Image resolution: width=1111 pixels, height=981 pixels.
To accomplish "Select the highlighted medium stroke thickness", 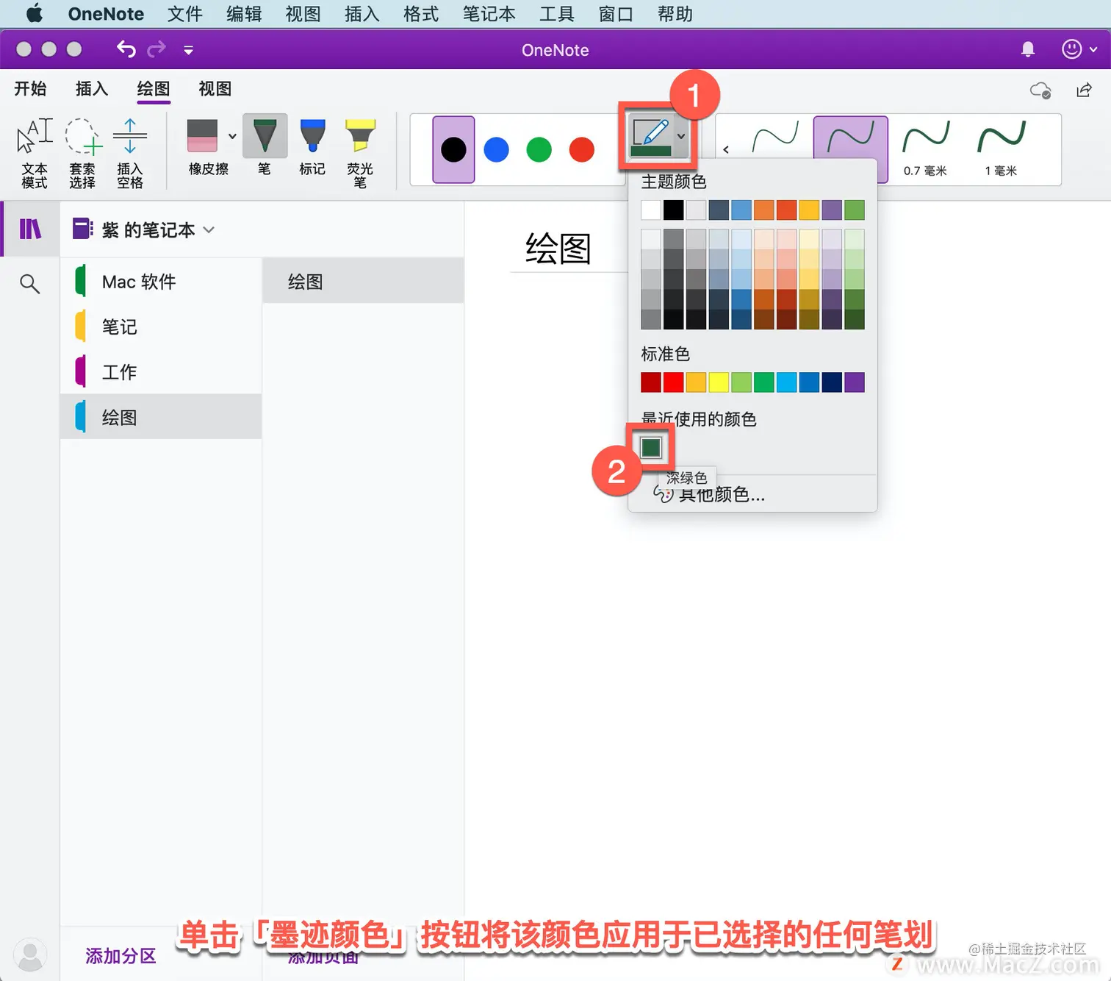I will click(850, 138).
